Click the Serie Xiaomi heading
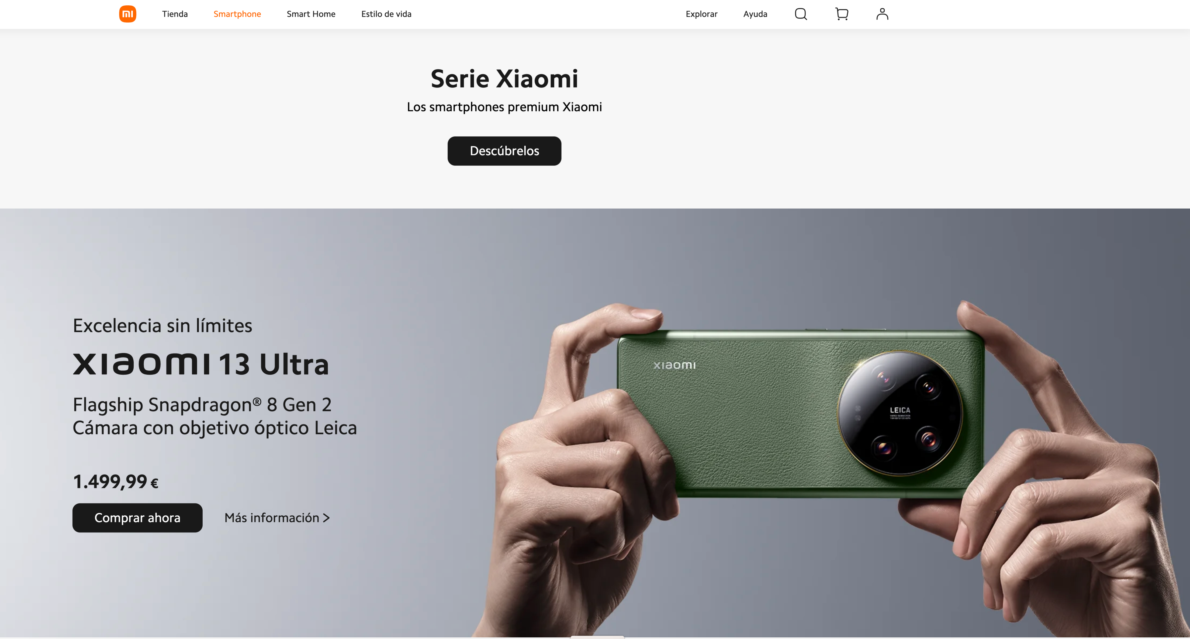Screen dimensions: 1190x639 coord(504,78)
